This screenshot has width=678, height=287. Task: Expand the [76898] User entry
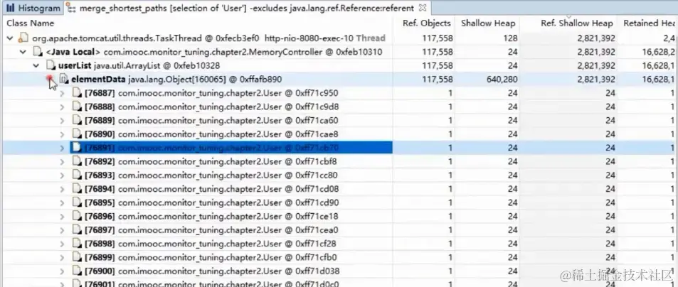tap(63, 244)
